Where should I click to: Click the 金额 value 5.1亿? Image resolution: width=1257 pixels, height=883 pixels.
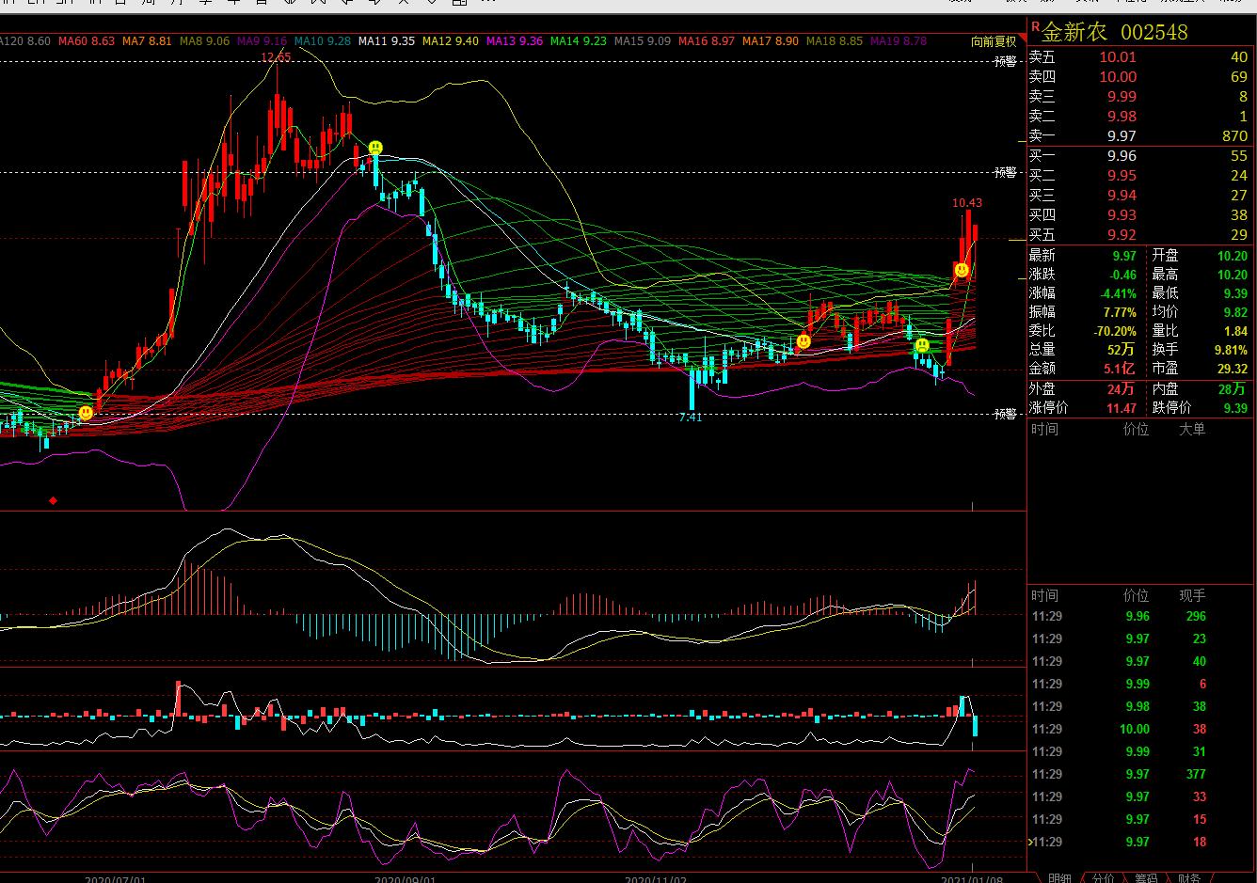click(x=1121, y=369)
